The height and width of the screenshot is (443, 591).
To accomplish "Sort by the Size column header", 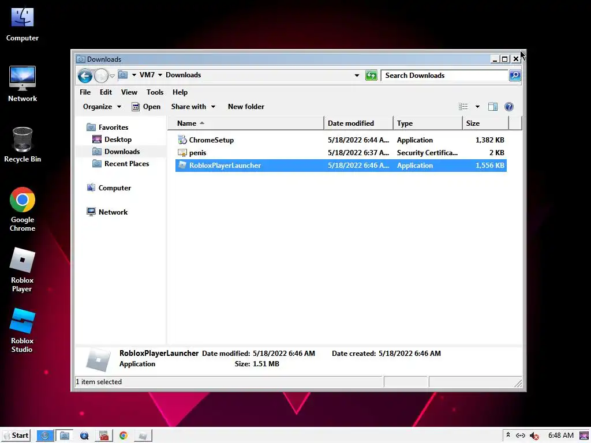I will pos(485,123).
